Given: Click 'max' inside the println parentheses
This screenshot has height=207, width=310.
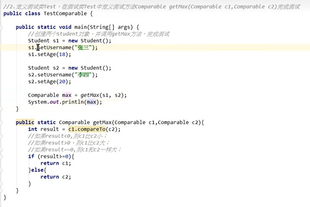Looking at the screenshot, I should 91,102.
